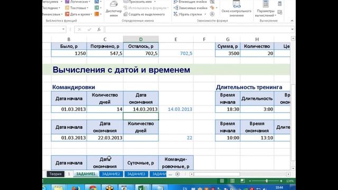
Task: Open the Последние functions dropdown
Action: [51, 8]
